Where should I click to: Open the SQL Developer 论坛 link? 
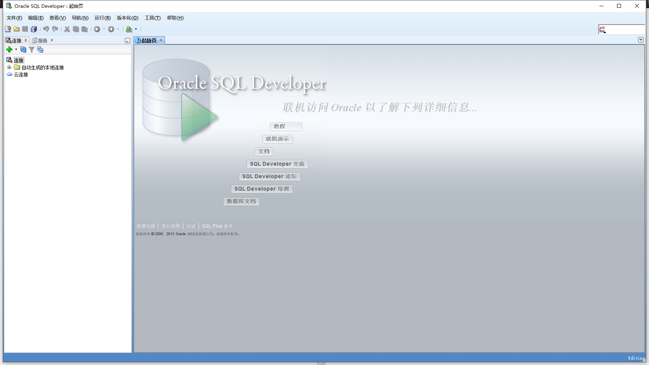click(x=270, y=176)
